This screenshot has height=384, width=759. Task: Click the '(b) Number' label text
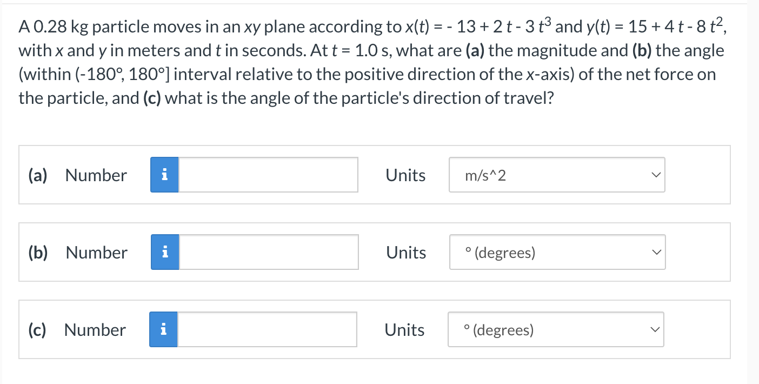click(x=77, y=251)
